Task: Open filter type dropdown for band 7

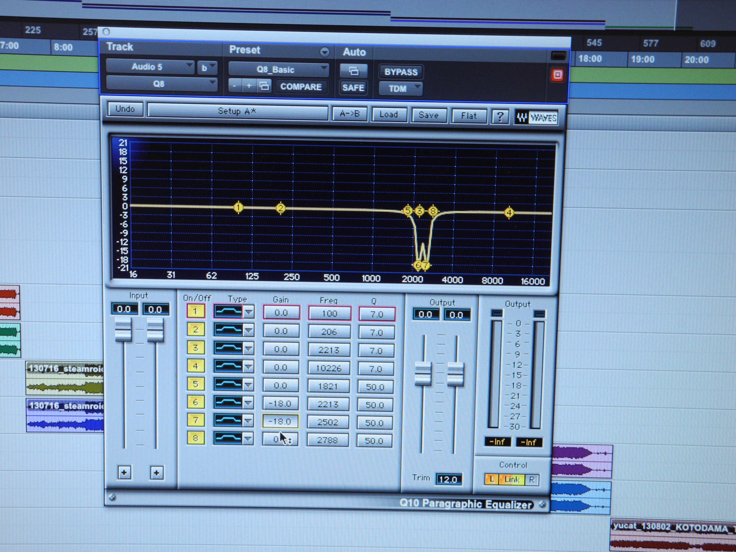Action: click(x=248, y=421)
